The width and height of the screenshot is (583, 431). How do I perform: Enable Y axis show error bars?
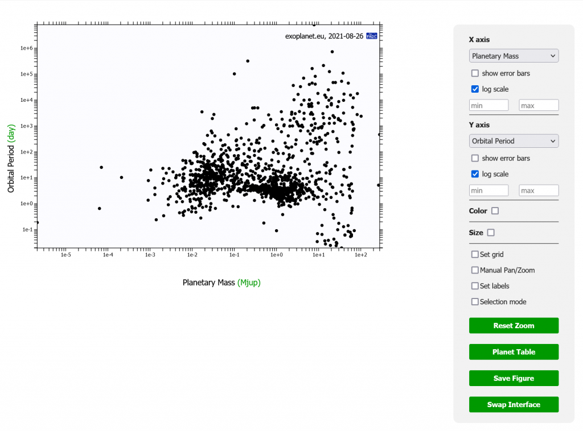475,158
